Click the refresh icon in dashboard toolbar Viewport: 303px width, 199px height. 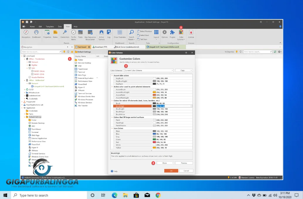click(x=275, y=52)
